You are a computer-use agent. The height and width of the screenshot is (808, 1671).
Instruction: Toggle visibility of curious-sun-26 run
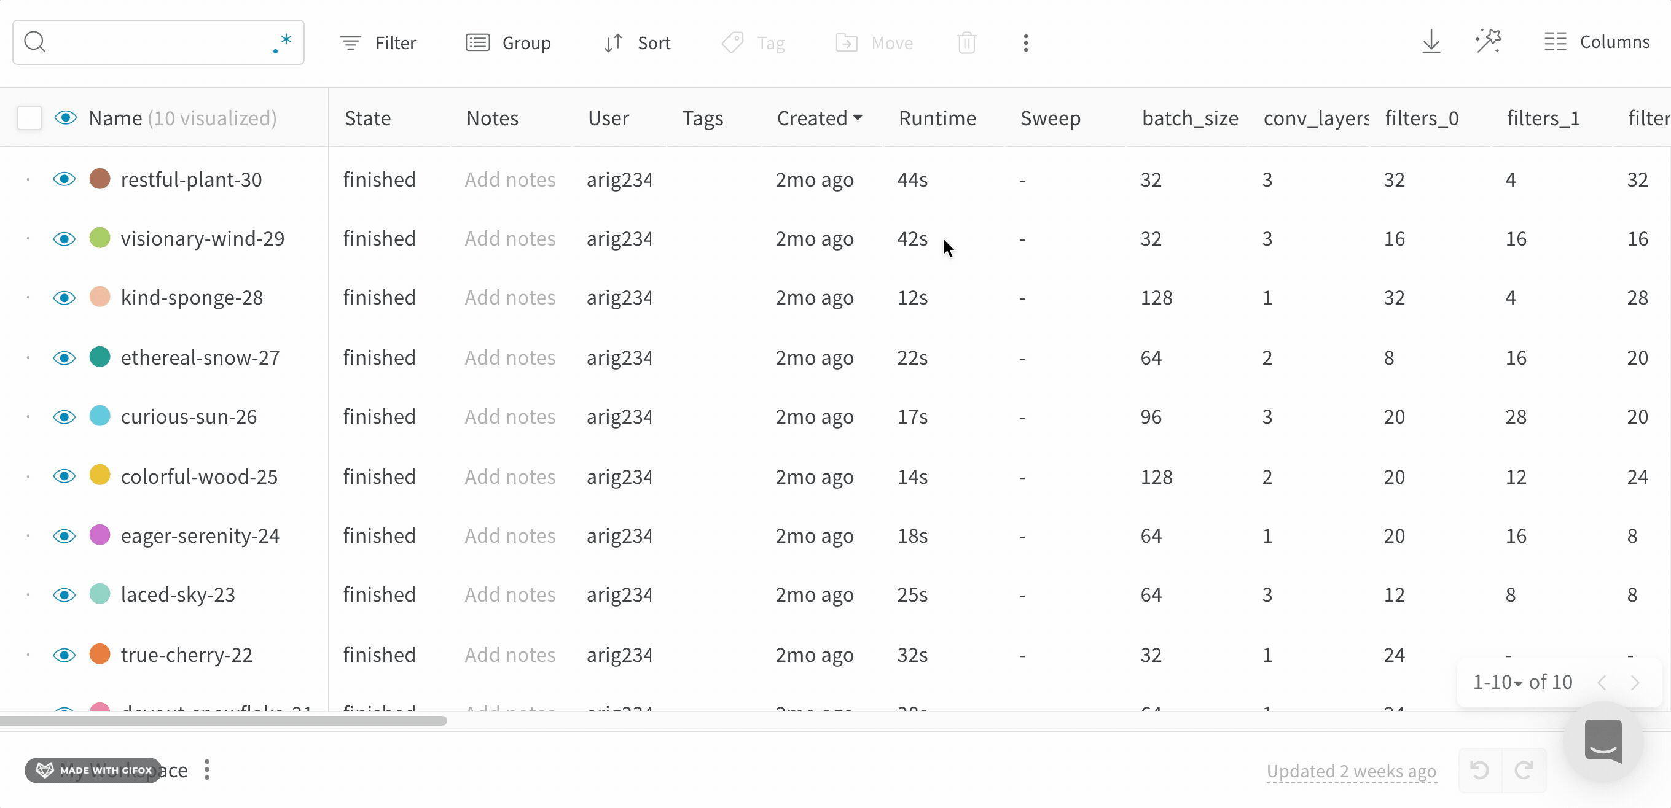point(65,416)
